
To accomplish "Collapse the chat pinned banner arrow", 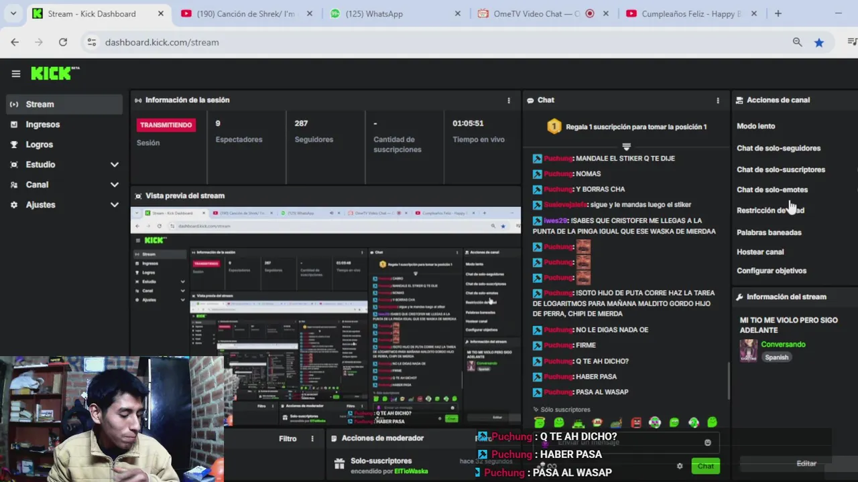I will [626, 147].
